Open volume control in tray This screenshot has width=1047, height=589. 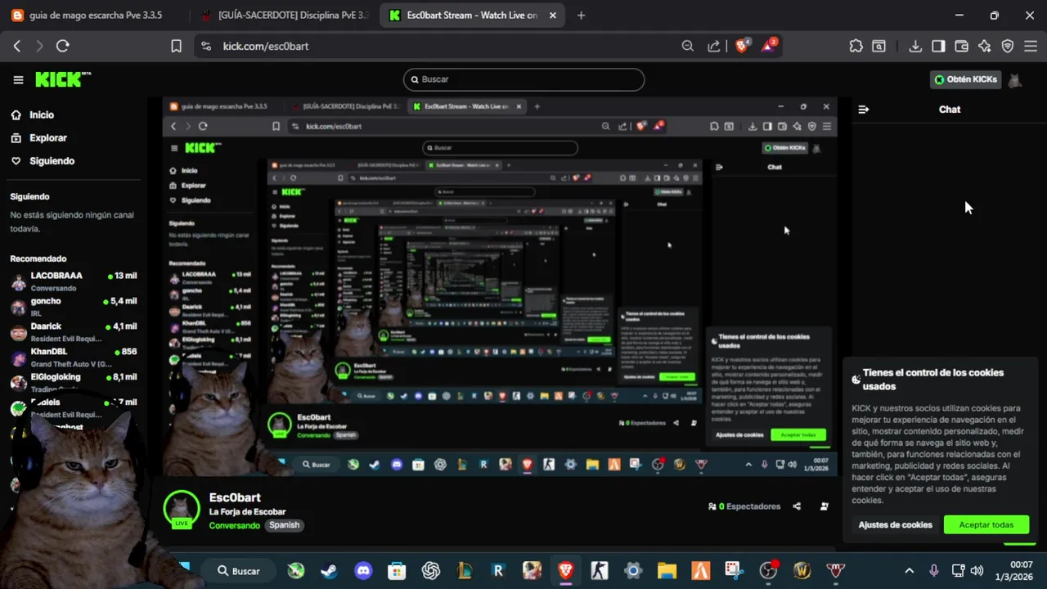click(x=977, y=570)
